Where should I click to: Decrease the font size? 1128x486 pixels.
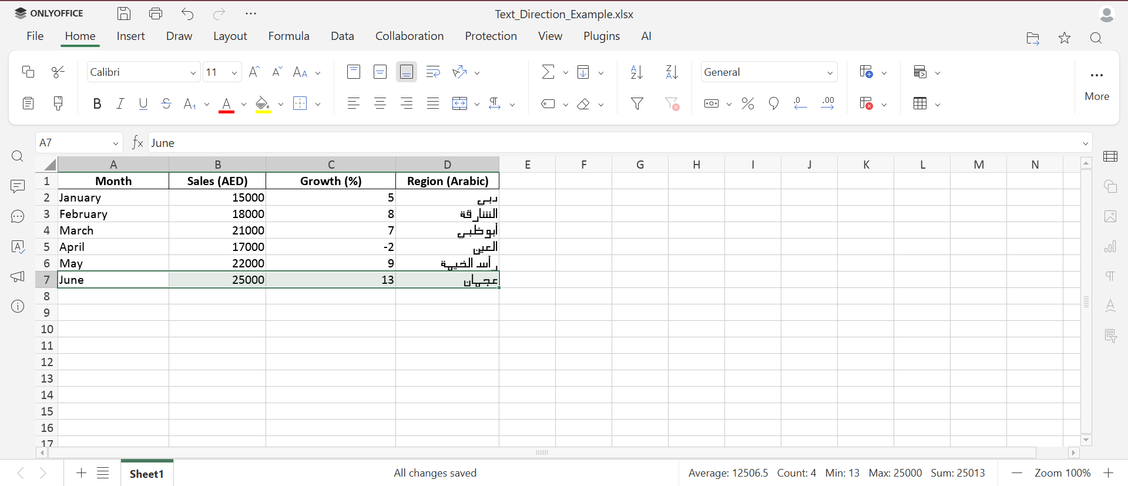(277, 72)
